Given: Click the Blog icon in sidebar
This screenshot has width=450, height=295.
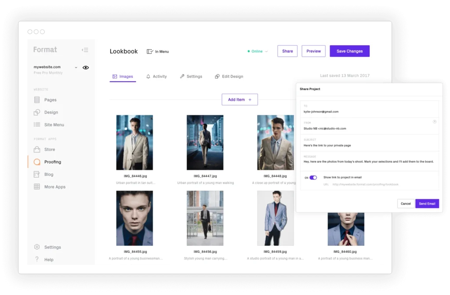Looking at the screenshot, I should pos(37,175).
